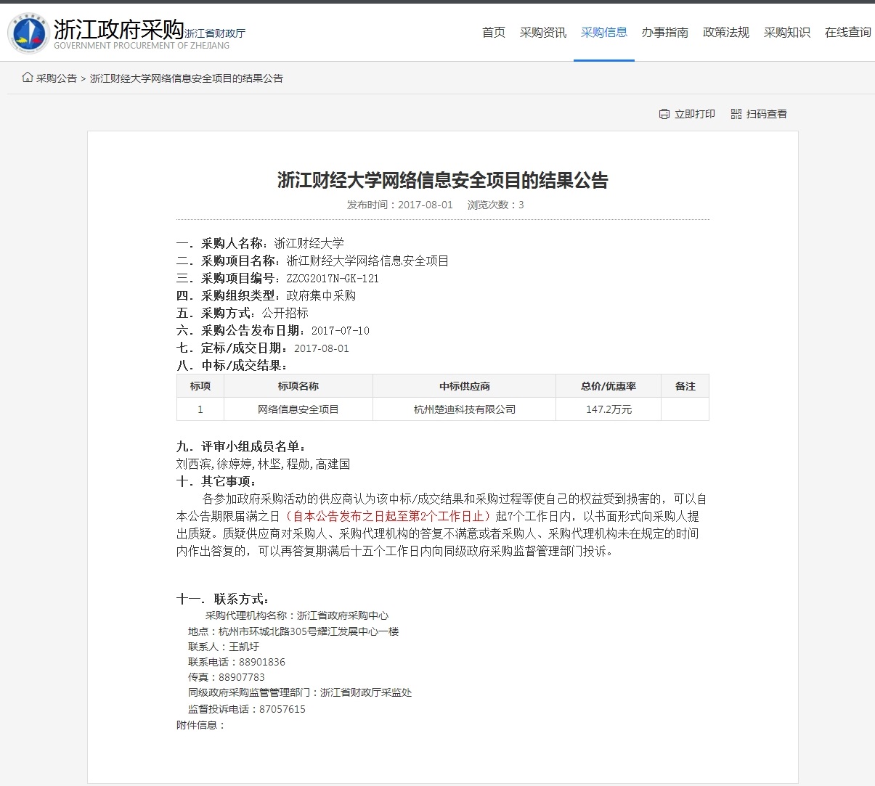This screenshot has height=786, width=875.
Task: Click the 中标供应商 table column header
Action: [465, 386]
